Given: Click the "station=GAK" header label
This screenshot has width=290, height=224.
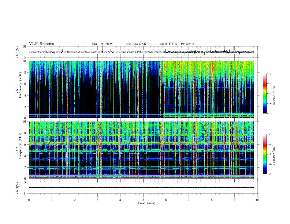Looking at the screenshot, I should click(136, 44).
